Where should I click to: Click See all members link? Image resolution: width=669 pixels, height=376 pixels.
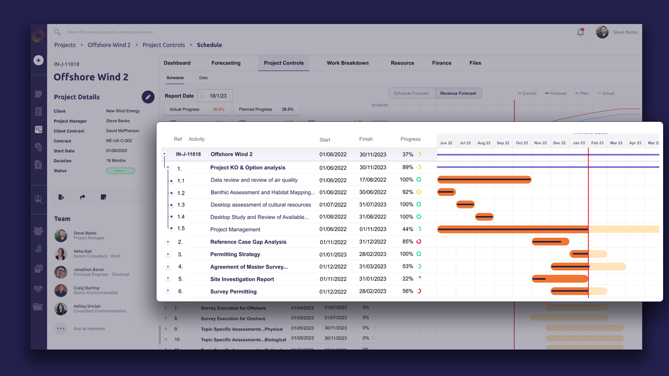(x=89, y=329)
